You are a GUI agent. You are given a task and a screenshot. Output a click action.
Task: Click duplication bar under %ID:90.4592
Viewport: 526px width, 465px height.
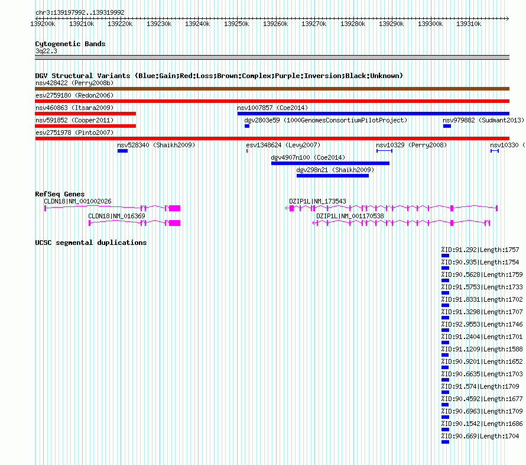[x=445, y=405]
